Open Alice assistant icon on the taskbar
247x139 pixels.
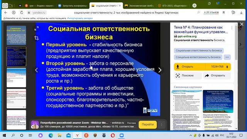coord(41,136)
